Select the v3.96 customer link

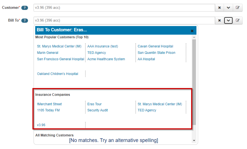[x=41, y=125]
